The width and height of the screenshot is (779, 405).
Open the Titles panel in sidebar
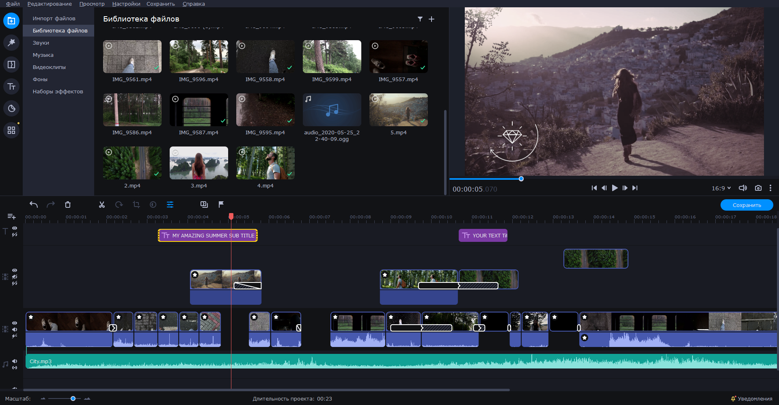11,86
